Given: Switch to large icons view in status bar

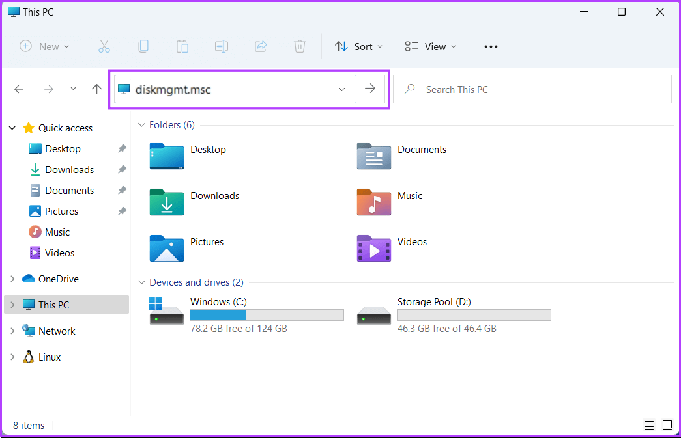Looking at the screenshot, I should click(x=667, y=426).
